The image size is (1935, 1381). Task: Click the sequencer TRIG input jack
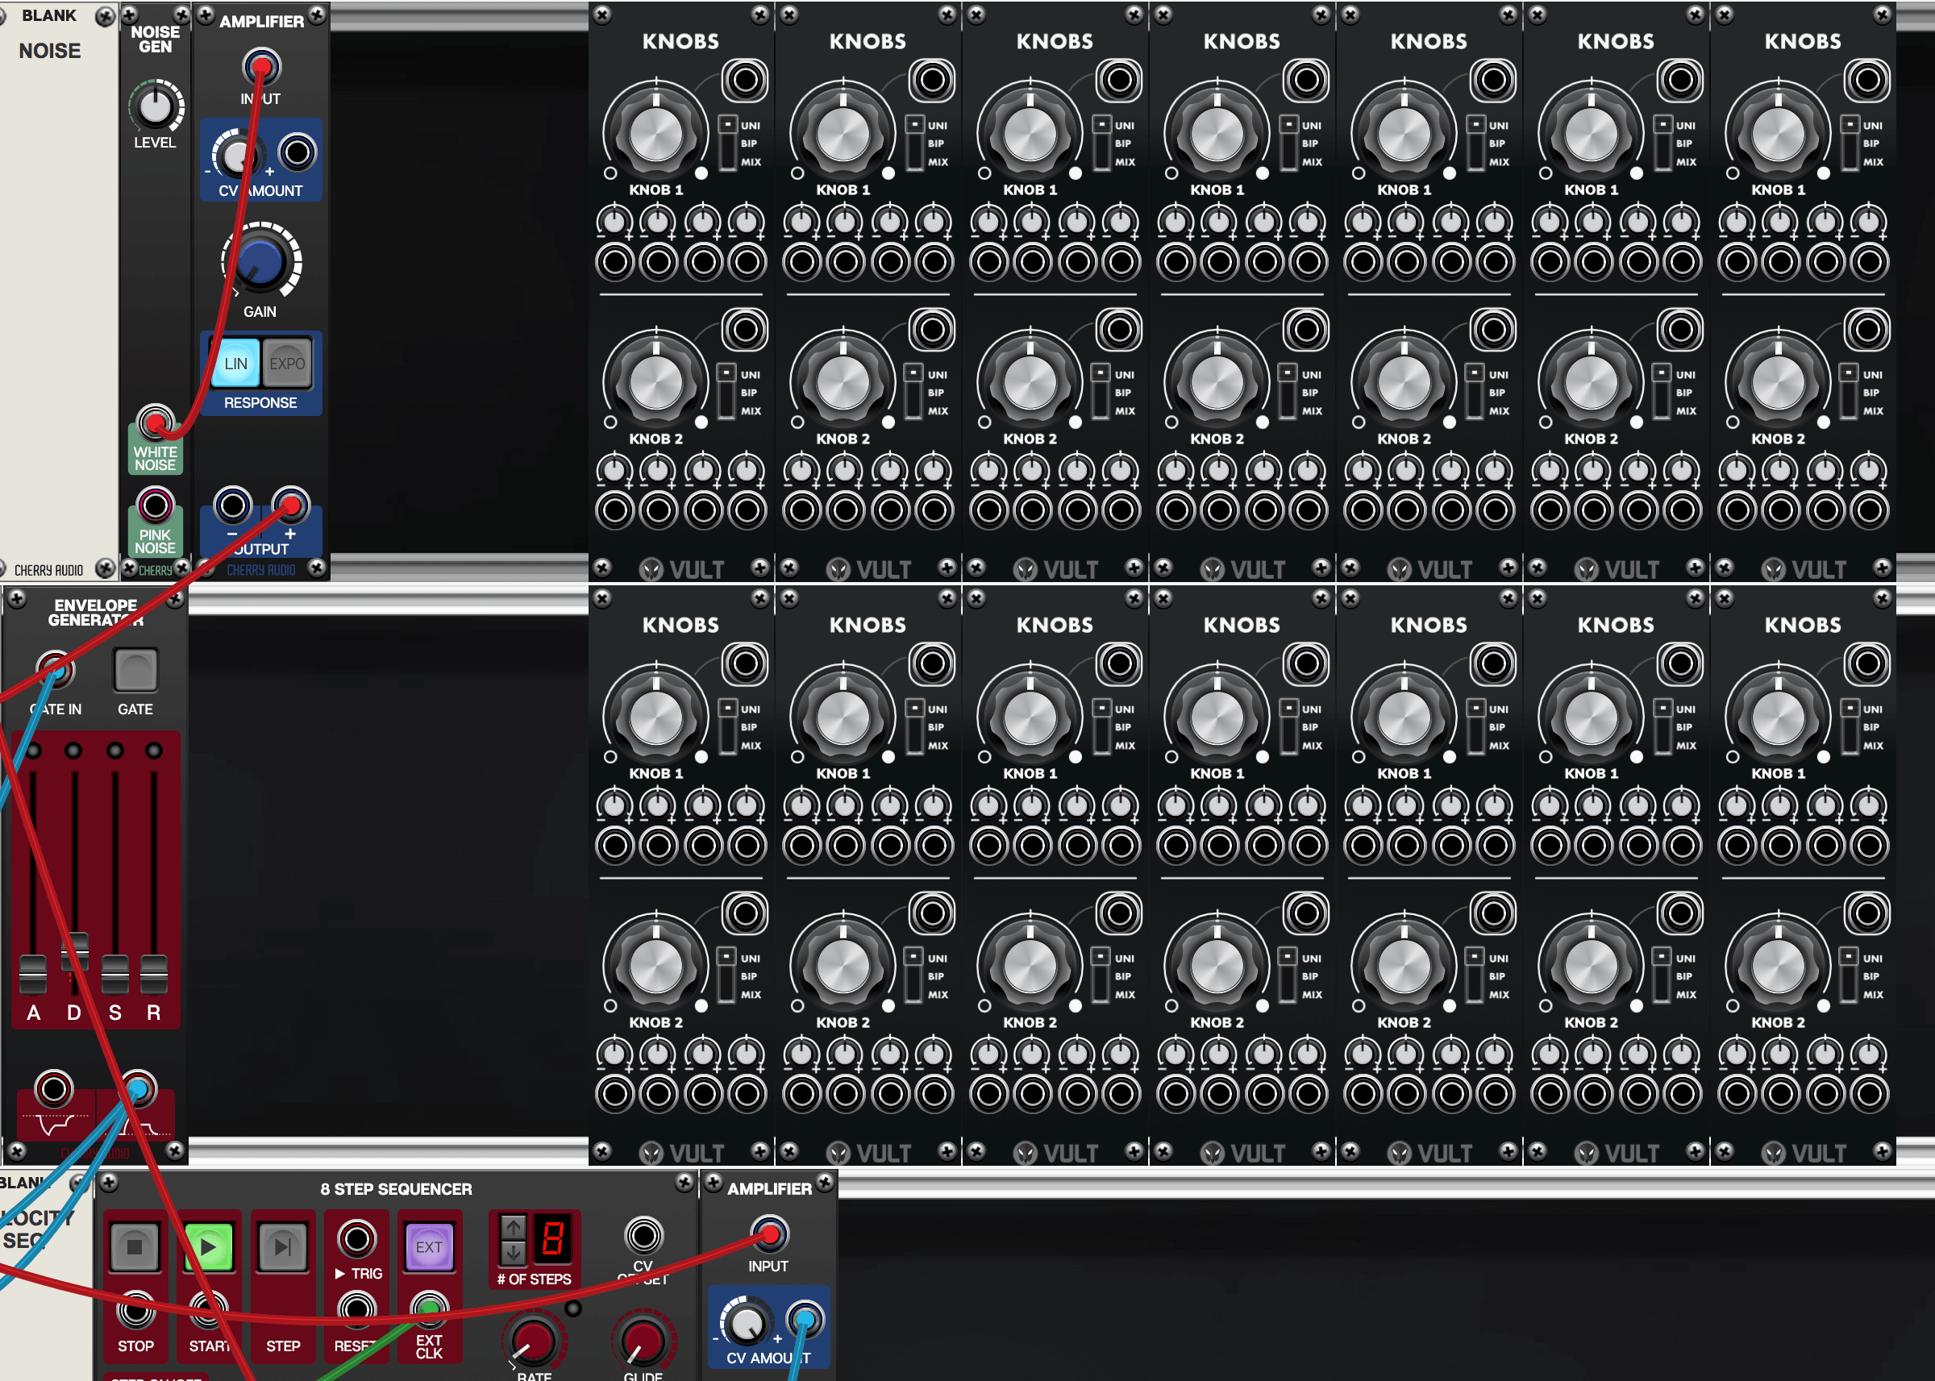[x=357, y=1238]
